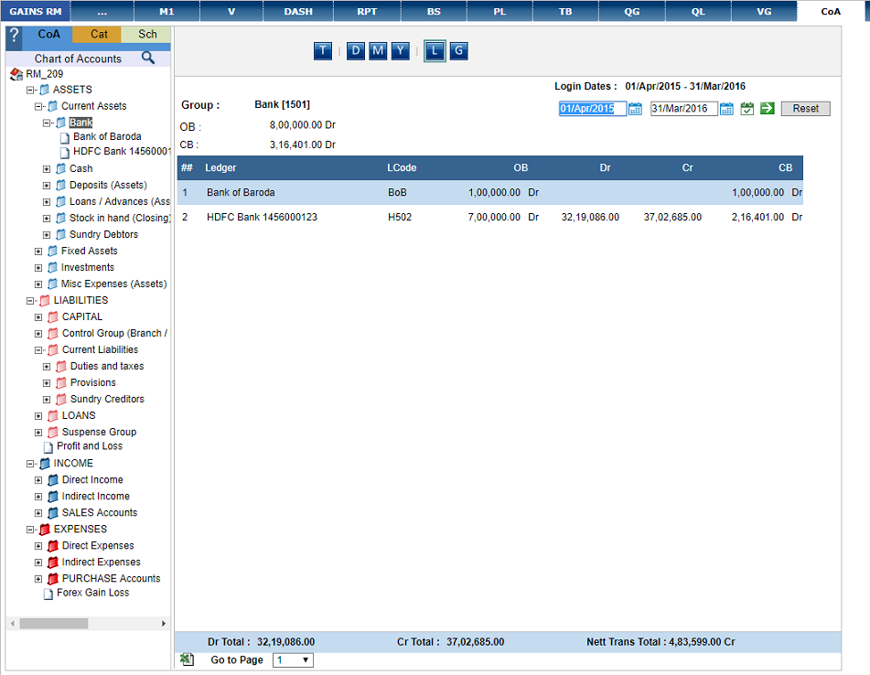
Task: Collapse the ASSETS tree node
Action: (30, 91)
